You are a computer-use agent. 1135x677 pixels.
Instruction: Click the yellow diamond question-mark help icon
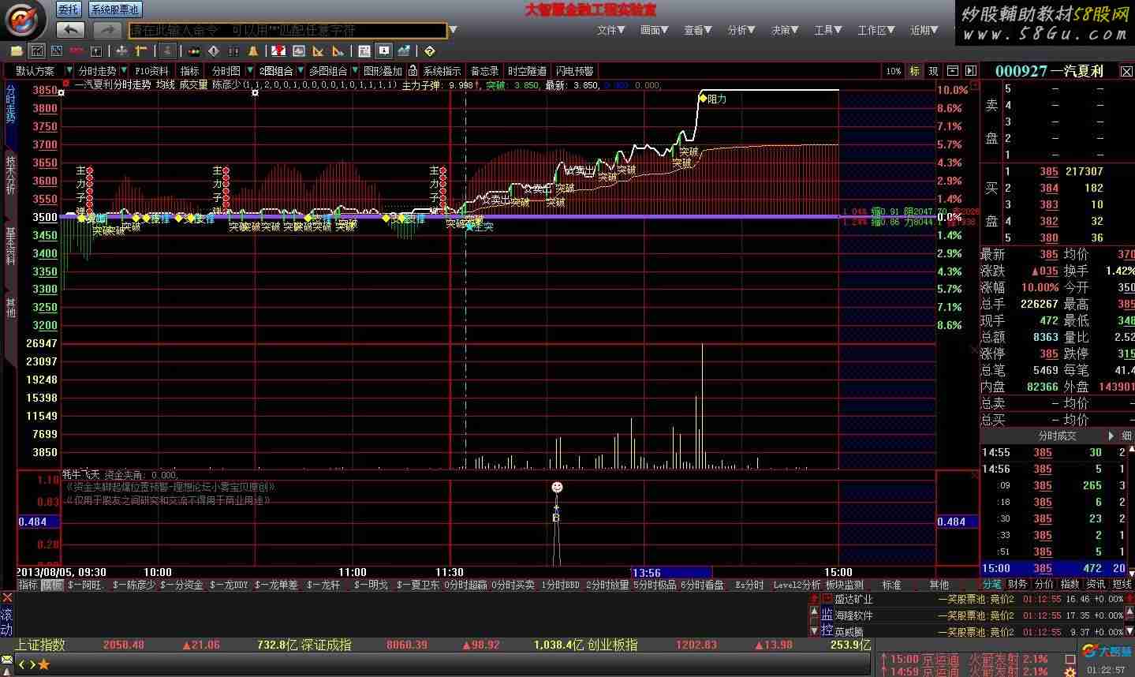[430, 51]
